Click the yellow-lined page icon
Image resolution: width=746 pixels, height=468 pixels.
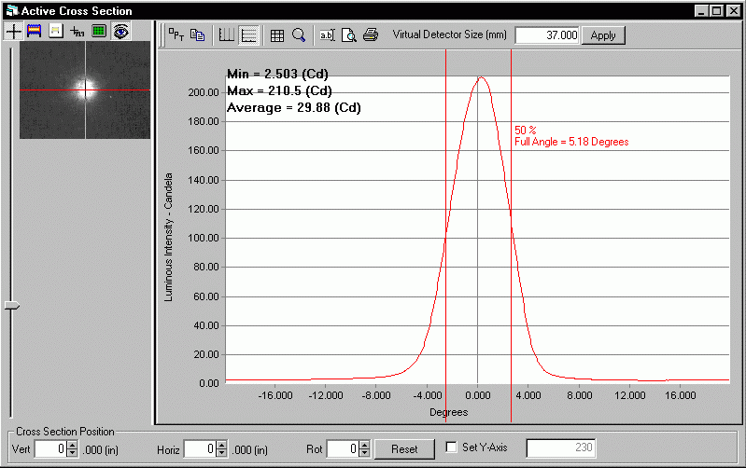click(56, 32)
